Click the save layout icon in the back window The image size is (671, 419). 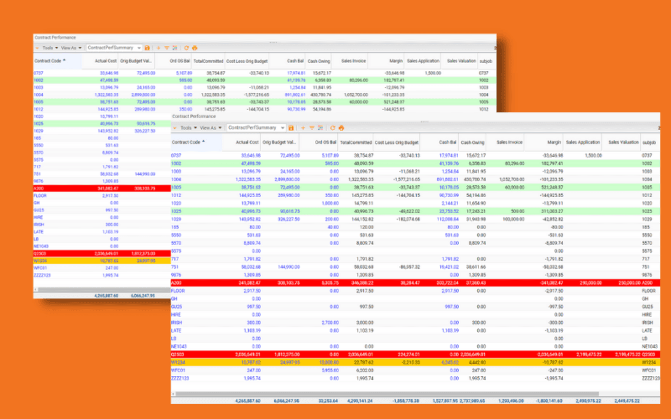coord(147,48)
